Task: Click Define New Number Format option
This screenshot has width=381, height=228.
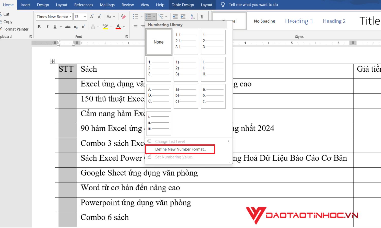Action: [180, 149]
